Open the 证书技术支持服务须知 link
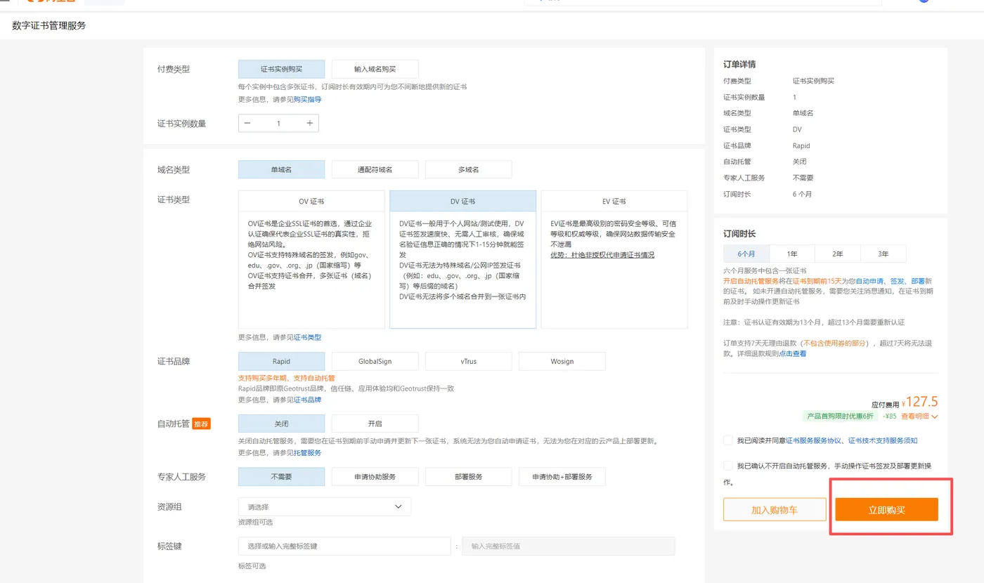Screen dimensions: 984x583 pos(883,440)
